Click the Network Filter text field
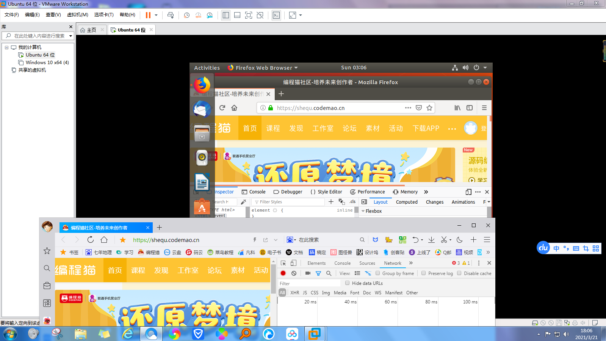 309,283
